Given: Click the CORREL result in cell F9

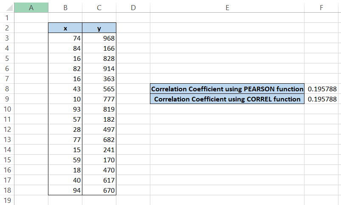Looking at the screenshot, I should (x=322, y=99).
